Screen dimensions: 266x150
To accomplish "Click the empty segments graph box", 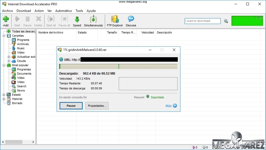I will tap(148, 84).
